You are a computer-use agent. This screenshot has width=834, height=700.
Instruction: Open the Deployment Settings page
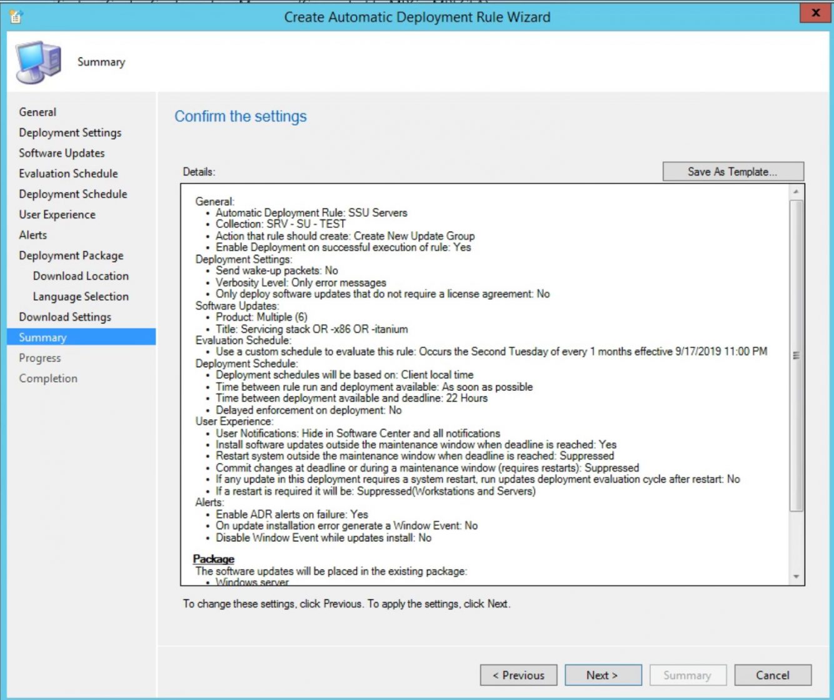tap(71, 132)
